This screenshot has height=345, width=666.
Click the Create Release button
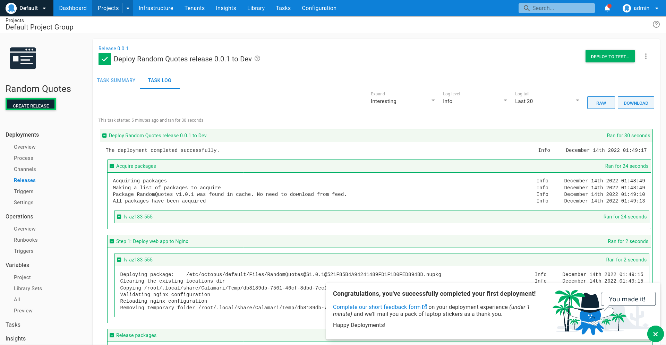tap(31, 104)
